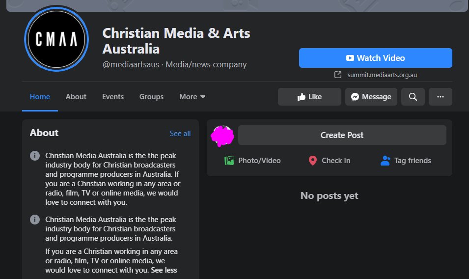469x279 pixels.
Task: Send a message with the Message button
Action: 371,97
